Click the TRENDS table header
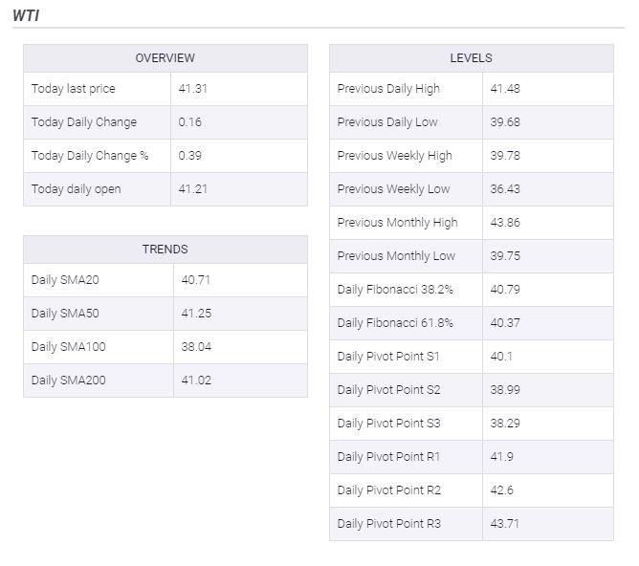The image size is (639, 566). (165, 250)
